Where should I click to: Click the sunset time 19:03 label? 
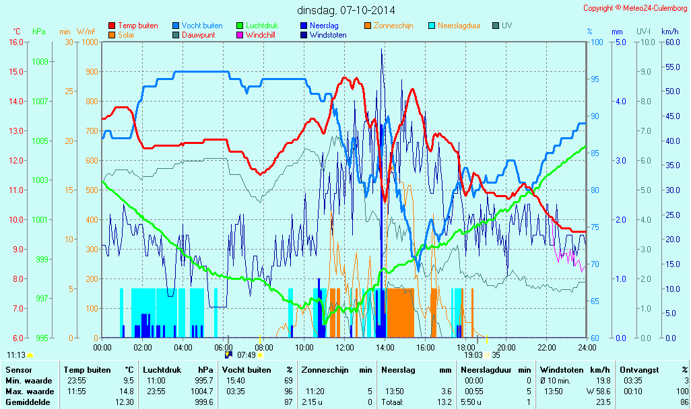click(x=474, y=355)
